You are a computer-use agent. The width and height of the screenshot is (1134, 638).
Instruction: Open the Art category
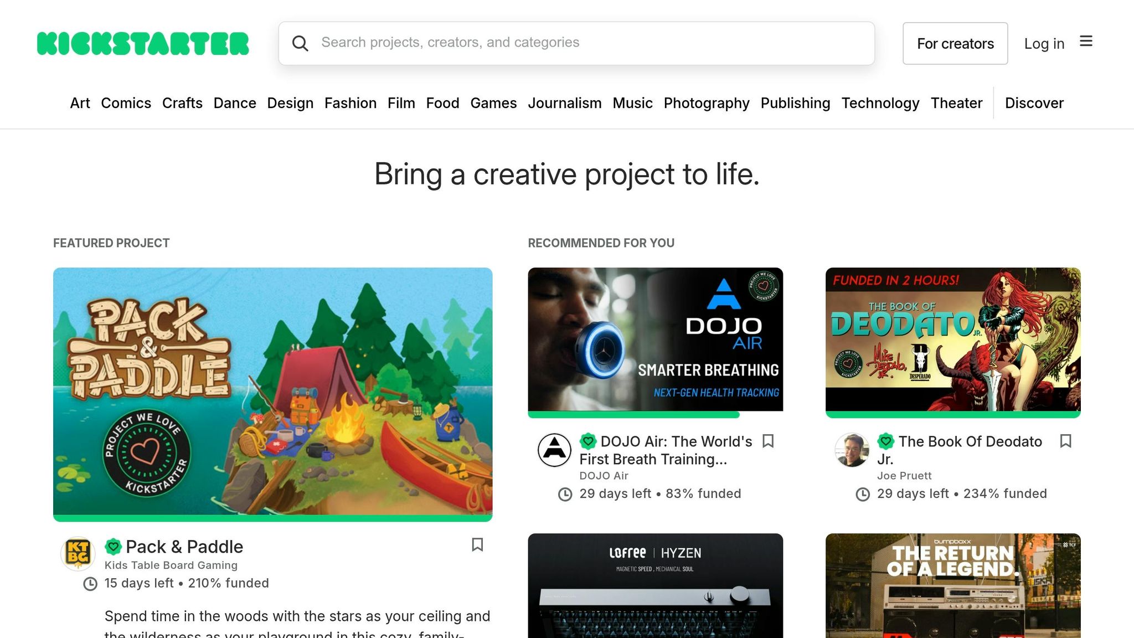[80, 103]
